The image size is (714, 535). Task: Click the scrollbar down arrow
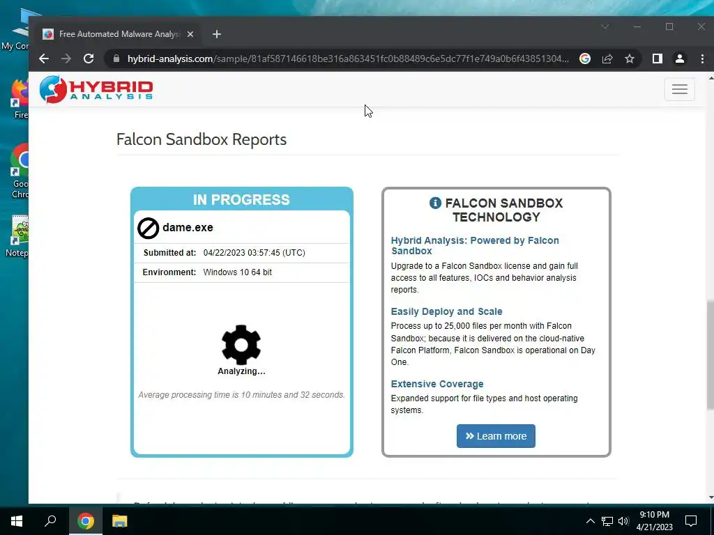click(x=711, y=497)
